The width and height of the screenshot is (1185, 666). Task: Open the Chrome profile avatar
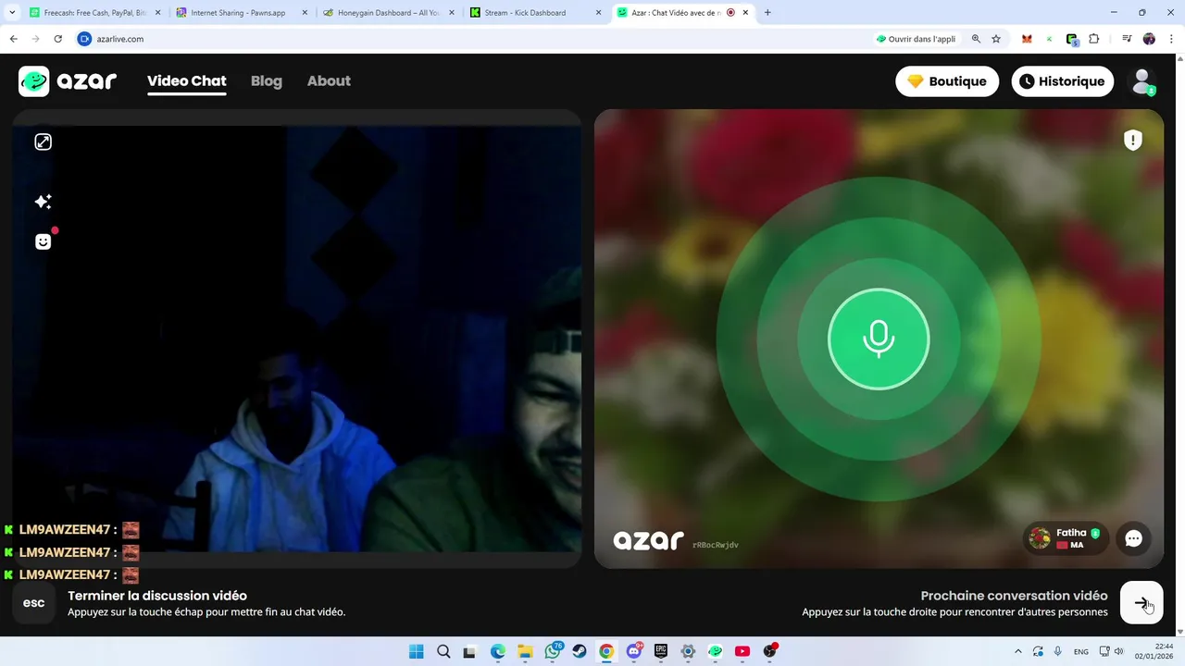[x=1149, y=39]
